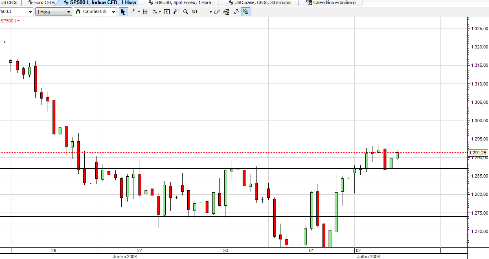
Task: Click the 1.325,00 price axis label
Action: tap(479, 29)
